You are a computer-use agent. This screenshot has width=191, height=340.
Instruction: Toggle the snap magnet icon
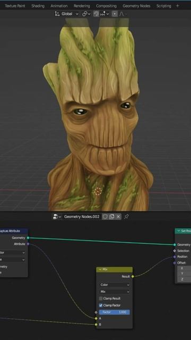96,14
